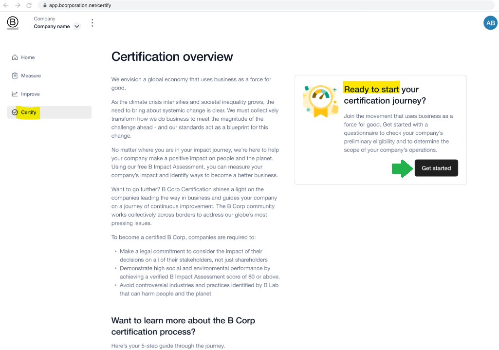Viewport: 499px width, 350px height.
Task: Expand the Company name dropdown chevron
Action: pos(77,26)
